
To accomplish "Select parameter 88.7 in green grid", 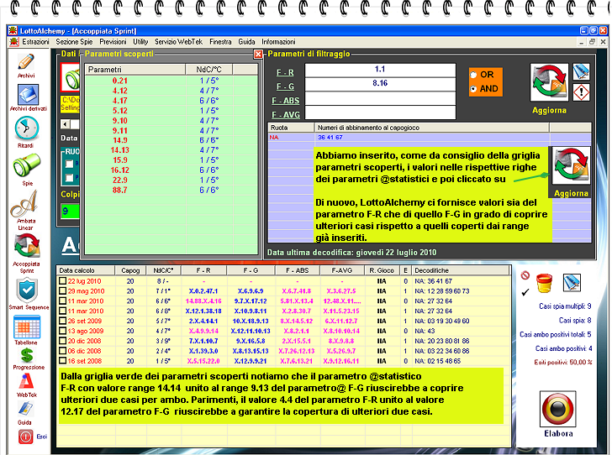I will 120,190.
